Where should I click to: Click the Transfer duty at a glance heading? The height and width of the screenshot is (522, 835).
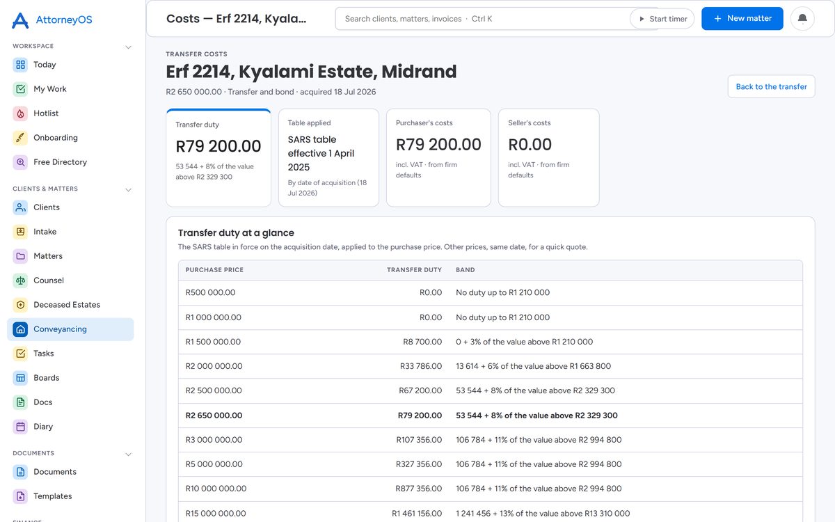pyautogui.click(x=236, y=233)
